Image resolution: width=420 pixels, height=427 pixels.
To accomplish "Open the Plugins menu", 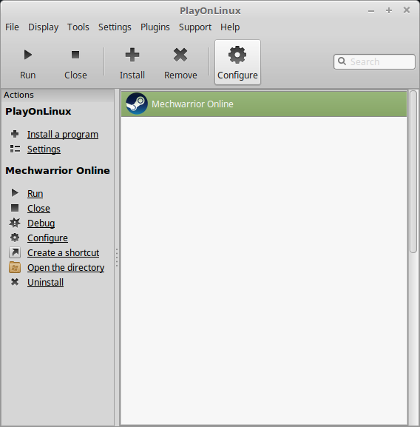I will coord(155,27).
